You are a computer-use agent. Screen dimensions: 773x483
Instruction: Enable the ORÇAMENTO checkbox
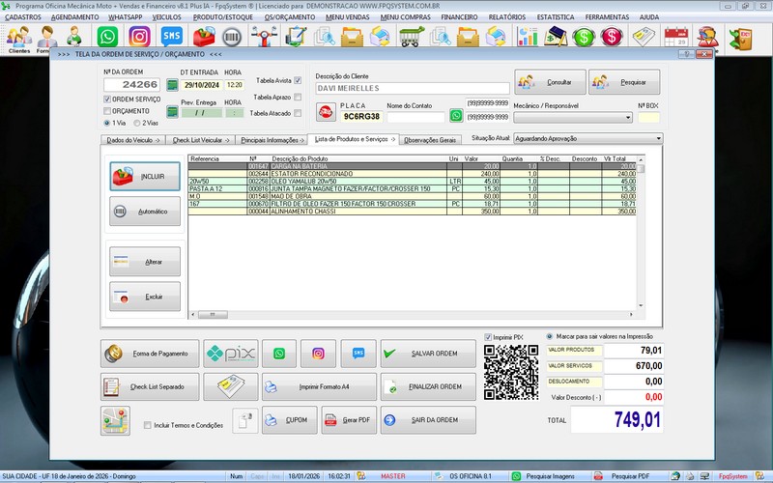(107, 111)
